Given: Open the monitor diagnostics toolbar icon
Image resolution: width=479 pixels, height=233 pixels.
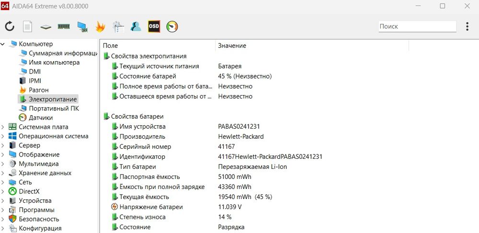Looking at the screenshot, I should [82, 27].
